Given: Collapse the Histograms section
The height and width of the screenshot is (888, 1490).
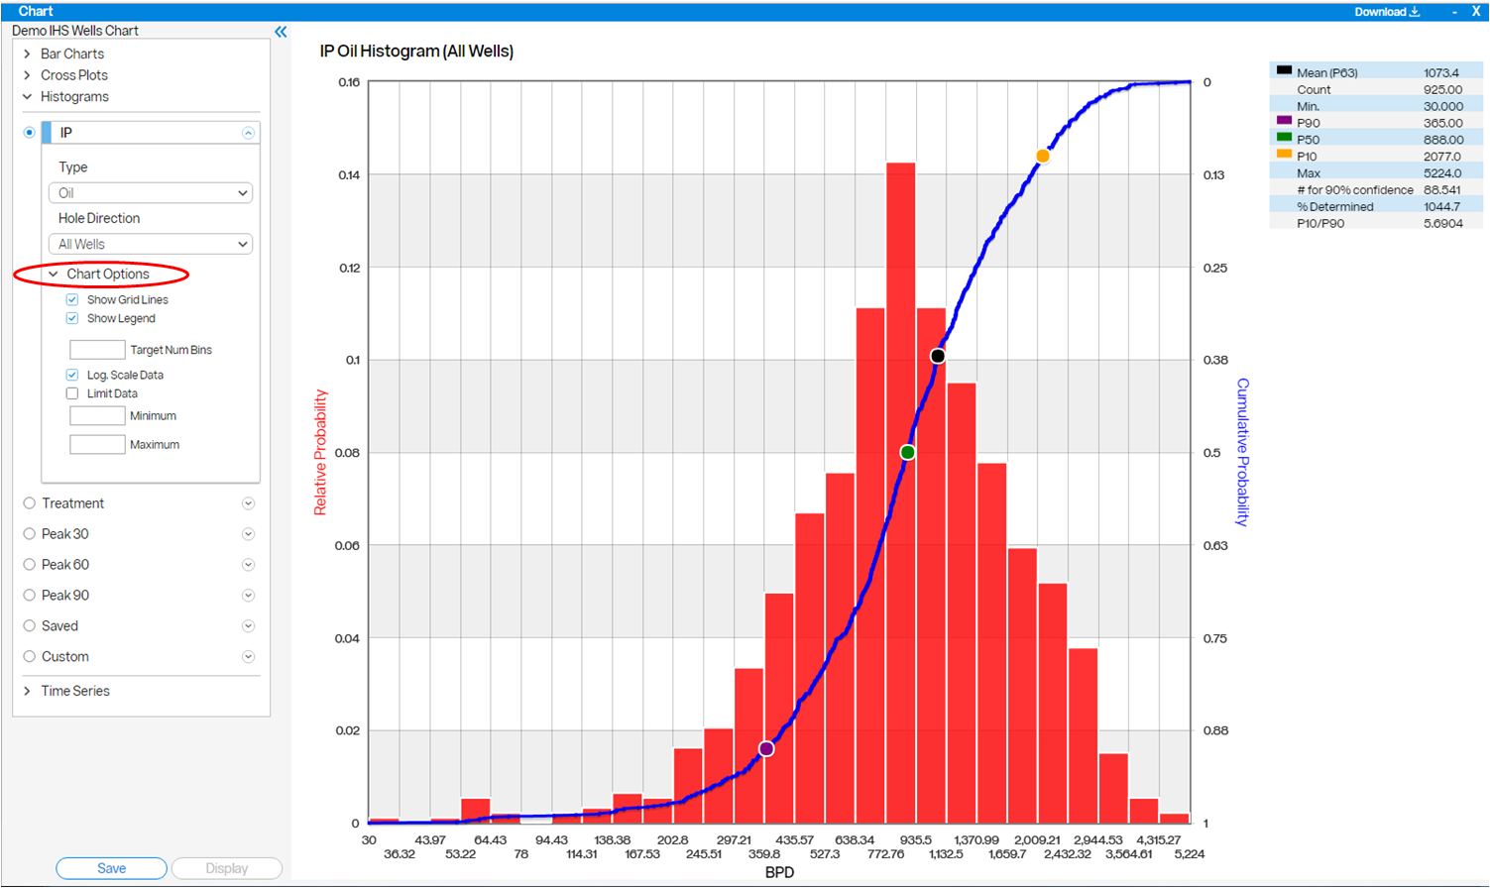Looking at the screenshot, I should tap(27, 97).
